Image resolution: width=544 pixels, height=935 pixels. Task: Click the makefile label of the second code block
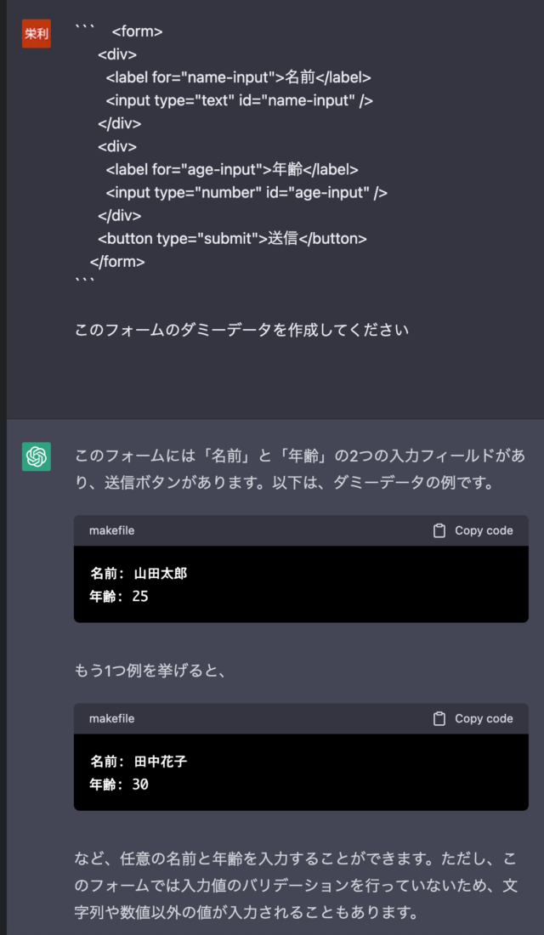click(111, 718)
